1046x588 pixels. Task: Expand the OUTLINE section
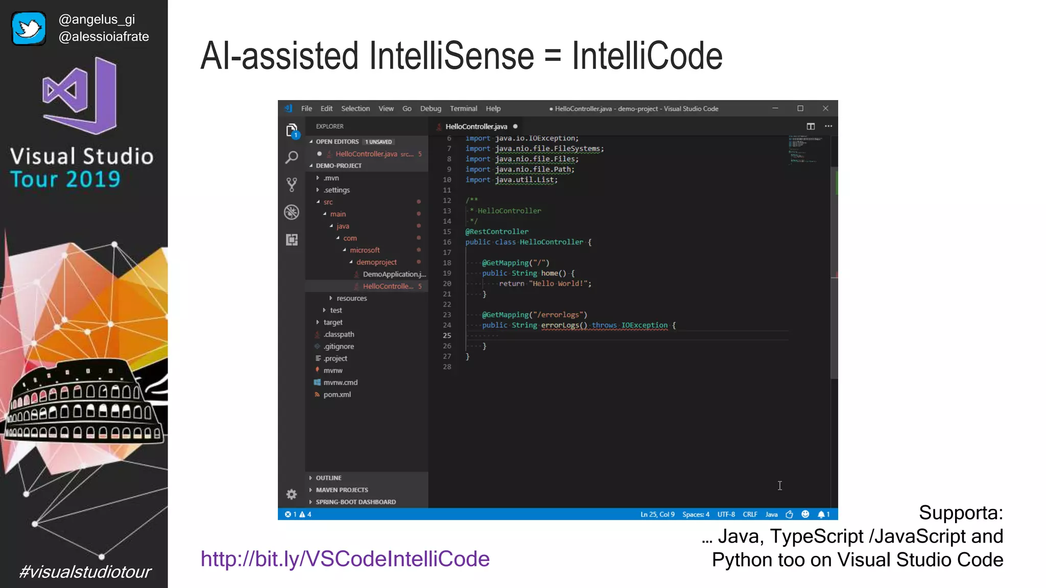367,478
